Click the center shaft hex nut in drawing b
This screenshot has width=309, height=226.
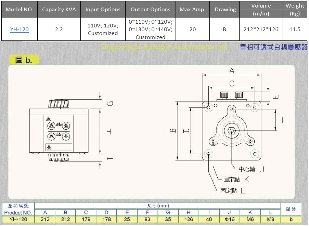tap(232, 131)
